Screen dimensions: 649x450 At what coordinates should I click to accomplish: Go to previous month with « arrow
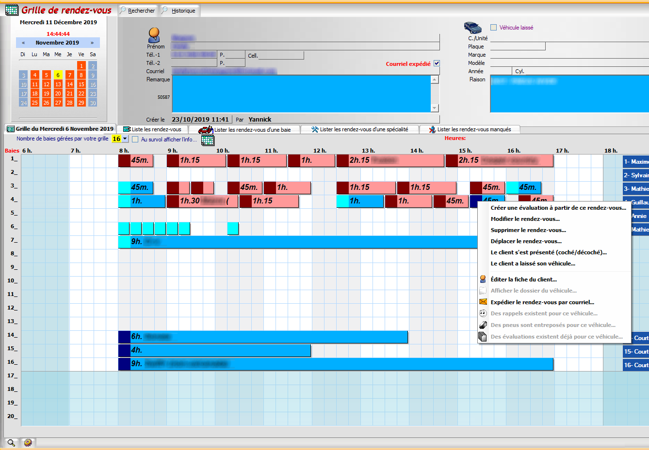pyautogui.click(x=23, y=43)
